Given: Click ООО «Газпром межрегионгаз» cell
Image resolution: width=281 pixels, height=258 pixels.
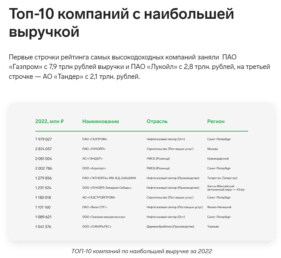Looking at the screenshot, I should point(104,217).
